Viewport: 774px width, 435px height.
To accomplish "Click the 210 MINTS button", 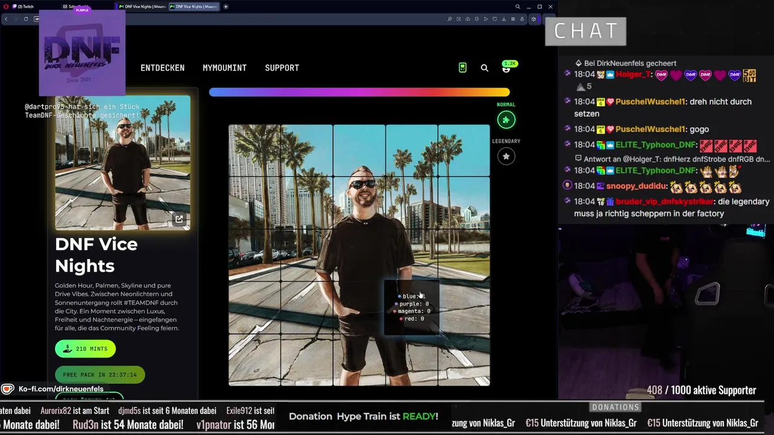I will click(x=85, y=349).
